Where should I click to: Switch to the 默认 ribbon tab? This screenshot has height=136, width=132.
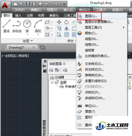click(7, 16)
